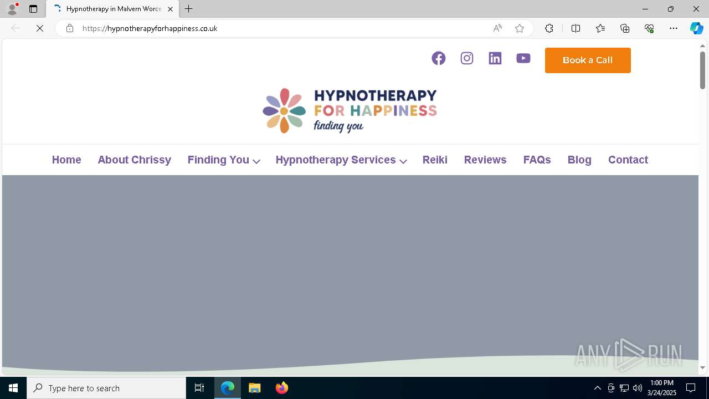The height and width of the screenshot is (399, 709).
Task: Open the browser profile icon
Action: tap(12, 9)
